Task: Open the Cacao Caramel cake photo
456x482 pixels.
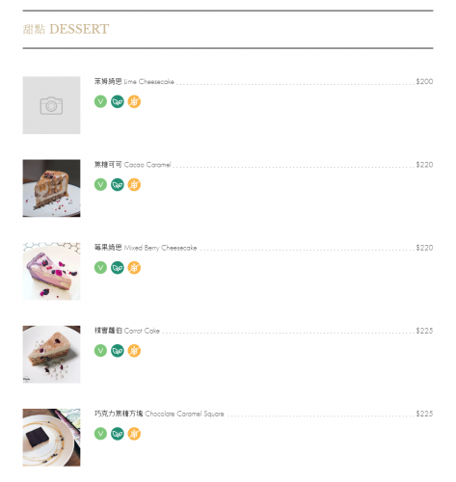Action: [x=51, y=188]
